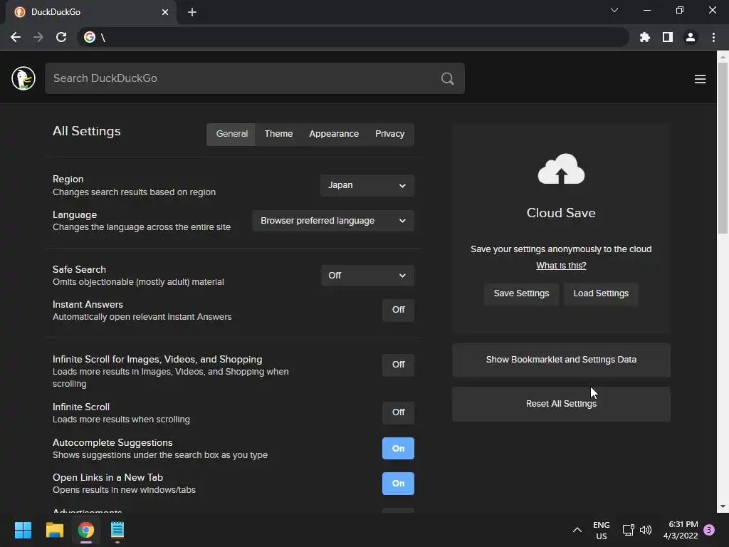The height and width of the screenshot is (547, 729).
Task: Go back in browser history
Action: [x=16, y=37]
